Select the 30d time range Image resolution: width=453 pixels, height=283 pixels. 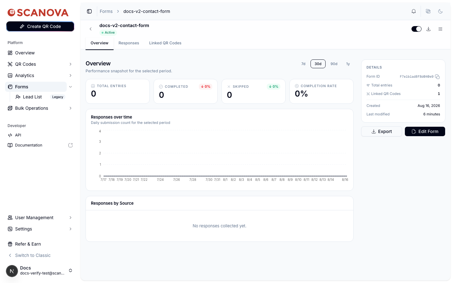(x=318, y=64)
